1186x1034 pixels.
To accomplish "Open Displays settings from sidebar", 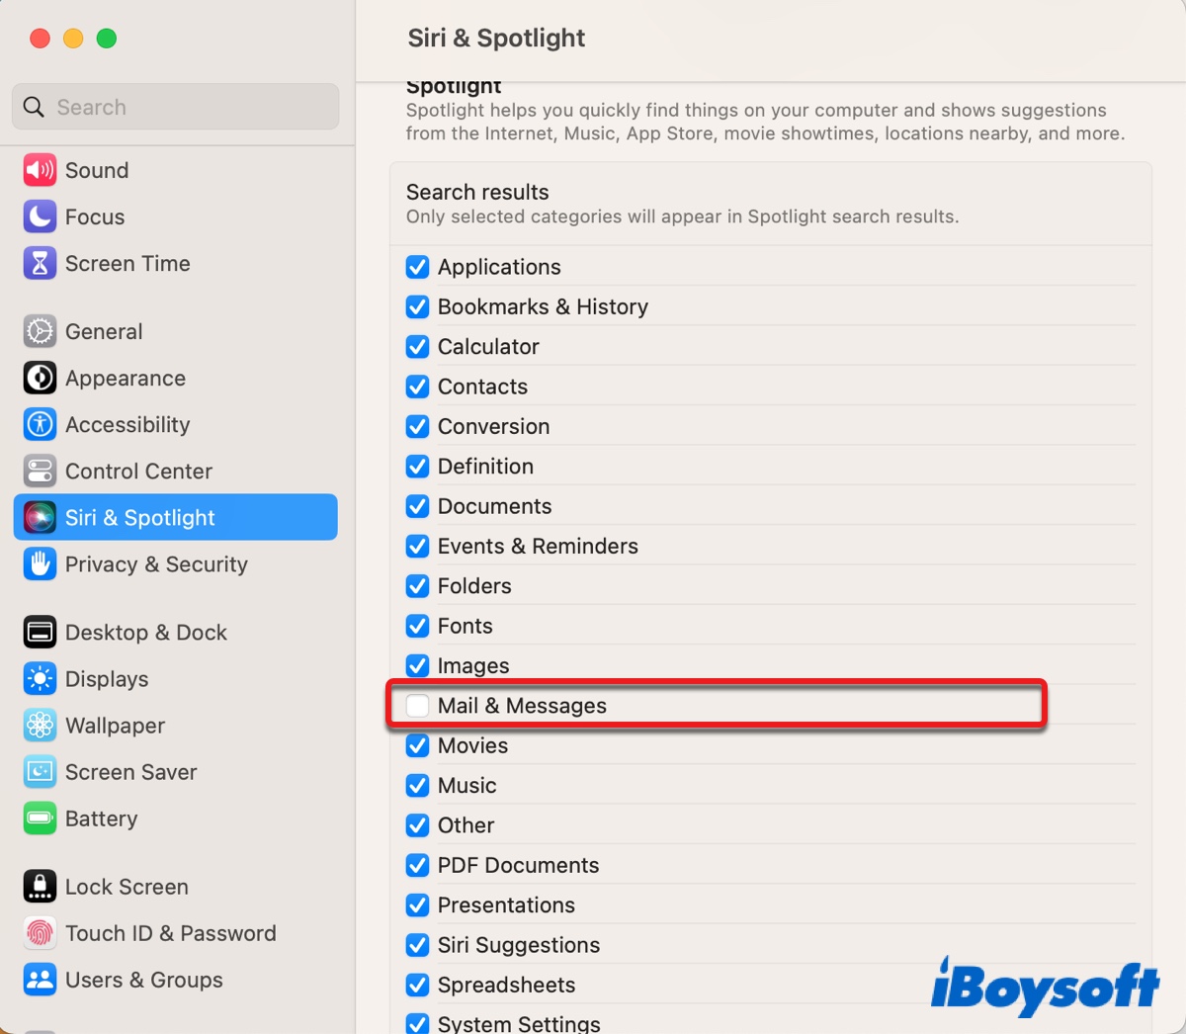I will pyautogui.click(x=107, y=678).
